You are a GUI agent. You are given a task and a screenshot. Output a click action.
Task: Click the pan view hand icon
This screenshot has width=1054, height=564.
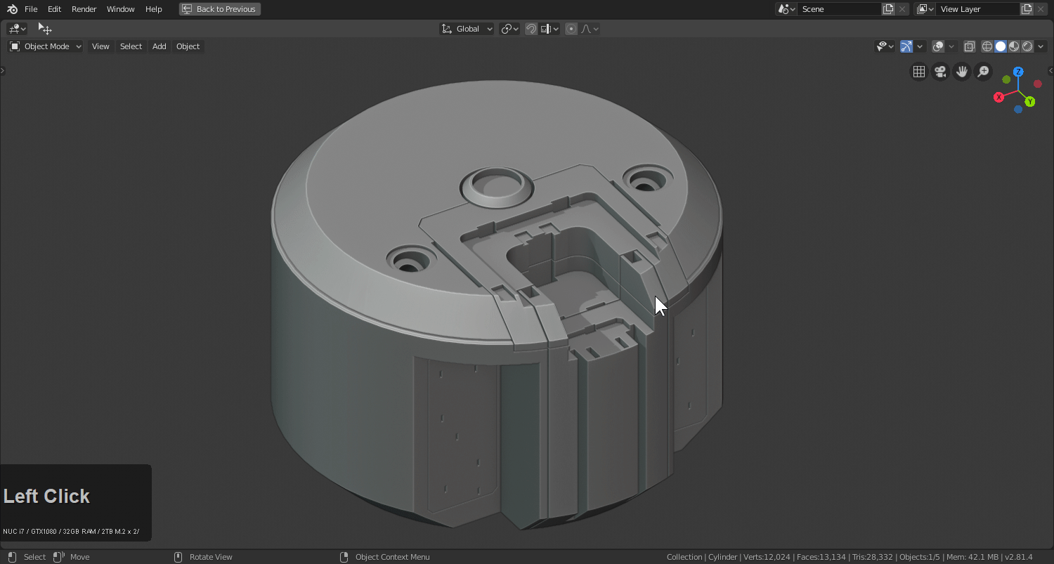click(x=961, y=72)
